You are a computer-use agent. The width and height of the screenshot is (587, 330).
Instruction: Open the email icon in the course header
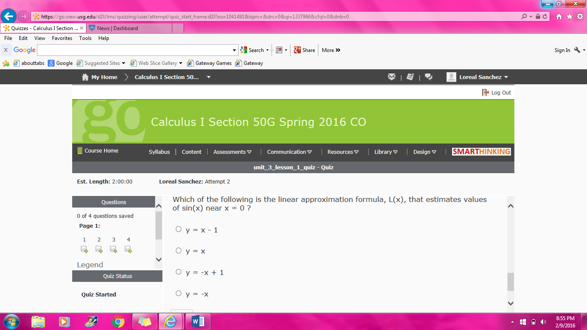tap(391, 76)
